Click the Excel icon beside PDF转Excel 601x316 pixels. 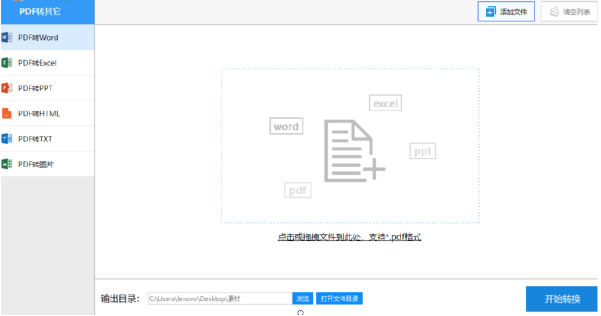[7, 62]
